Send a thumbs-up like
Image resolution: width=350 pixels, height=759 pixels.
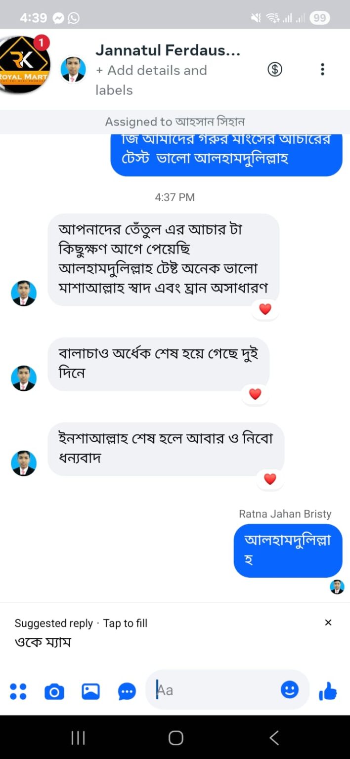click(x=328, y=691)
